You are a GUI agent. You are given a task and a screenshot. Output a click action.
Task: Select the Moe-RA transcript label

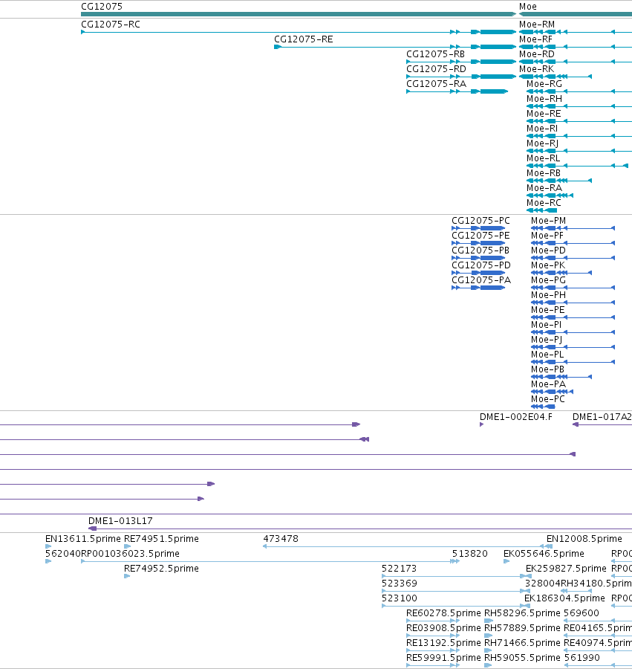pyautogui.click(x=544, y=188)
